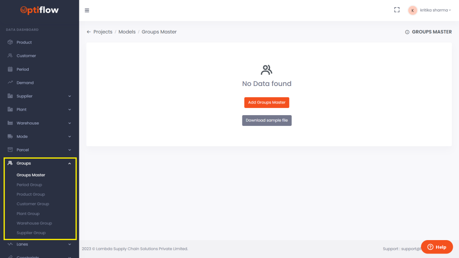The width and height of the screenshot is (459, 258).
Task: Click the hamburger menu icon
Action: coord(87,10)
